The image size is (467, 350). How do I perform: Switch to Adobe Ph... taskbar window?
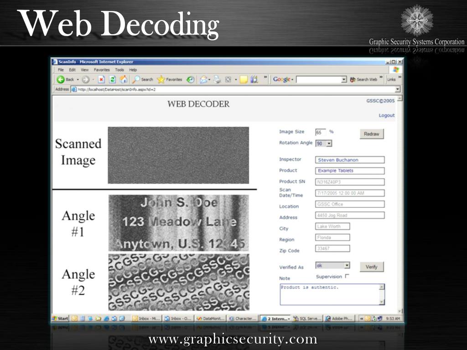(x=339, y=319)
